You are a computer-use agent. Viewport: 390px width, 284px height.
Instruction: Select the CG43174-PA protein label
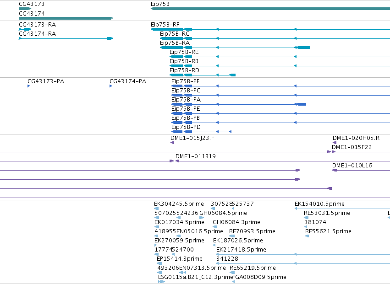128,81
